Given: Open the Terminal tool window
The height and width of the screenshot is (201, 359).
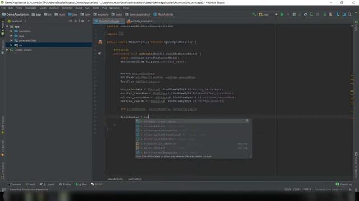Looking at the screenshot, I should coord(14,184).
